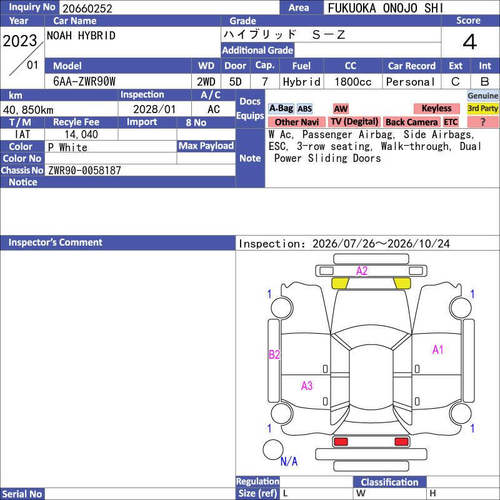Click the A1 damage marker on diagram
This screenshot has width=500, height=500.
pyautogui.click(x=438, y=349)
